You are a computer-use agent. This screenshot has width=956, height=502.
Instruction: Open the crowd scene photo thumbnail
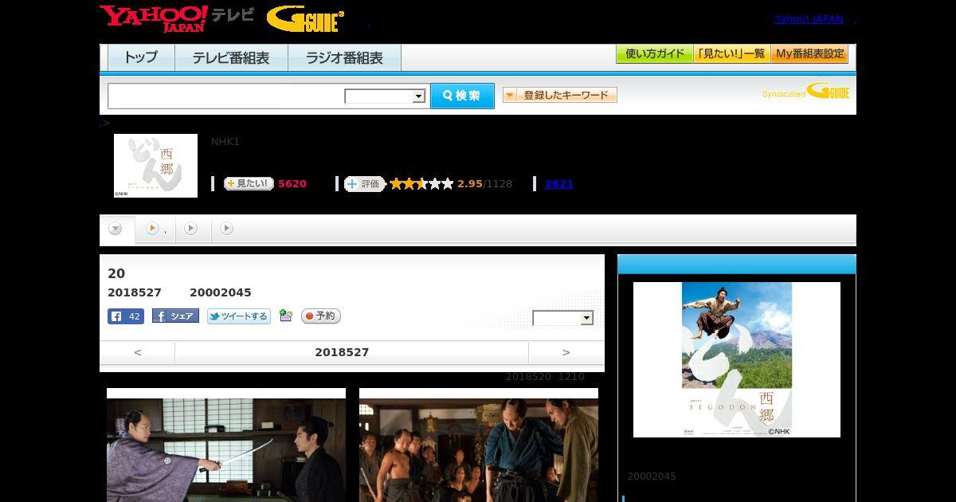479,445
